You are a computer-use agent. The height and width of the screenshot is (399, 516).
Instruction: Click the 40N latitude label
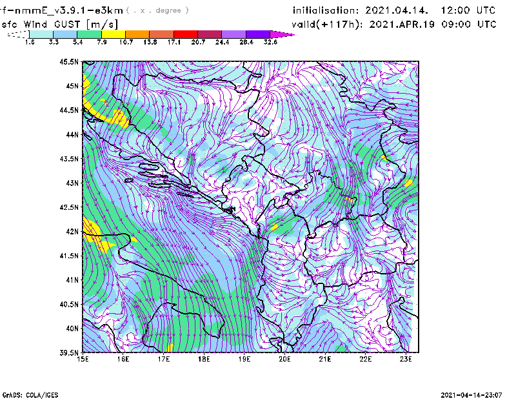(x=72, y=329)
